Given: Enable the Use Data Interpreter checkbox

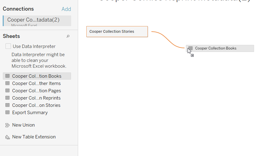Looking at the screenshot, I should tap(8, 46).
